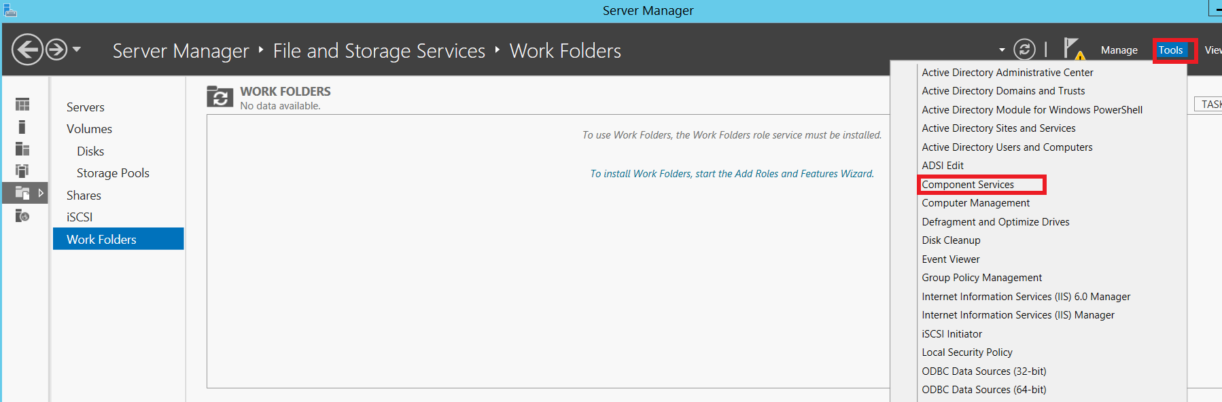This screenshot has height=402, width=1222.
Task: Click Add Roles and Features Wizard link
Action: 732,174
